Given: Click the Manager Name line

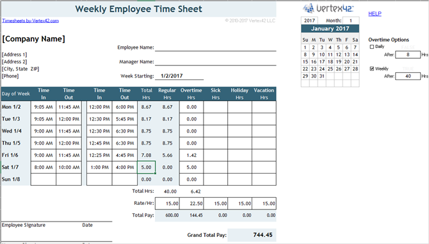Looking at the screenshot, I should click(x=216, y=62).
